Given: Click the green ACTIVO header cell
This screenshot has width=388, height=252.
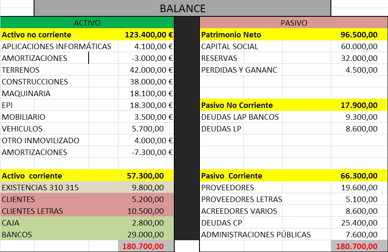Looking at the screenshot, I should [88, 23].
